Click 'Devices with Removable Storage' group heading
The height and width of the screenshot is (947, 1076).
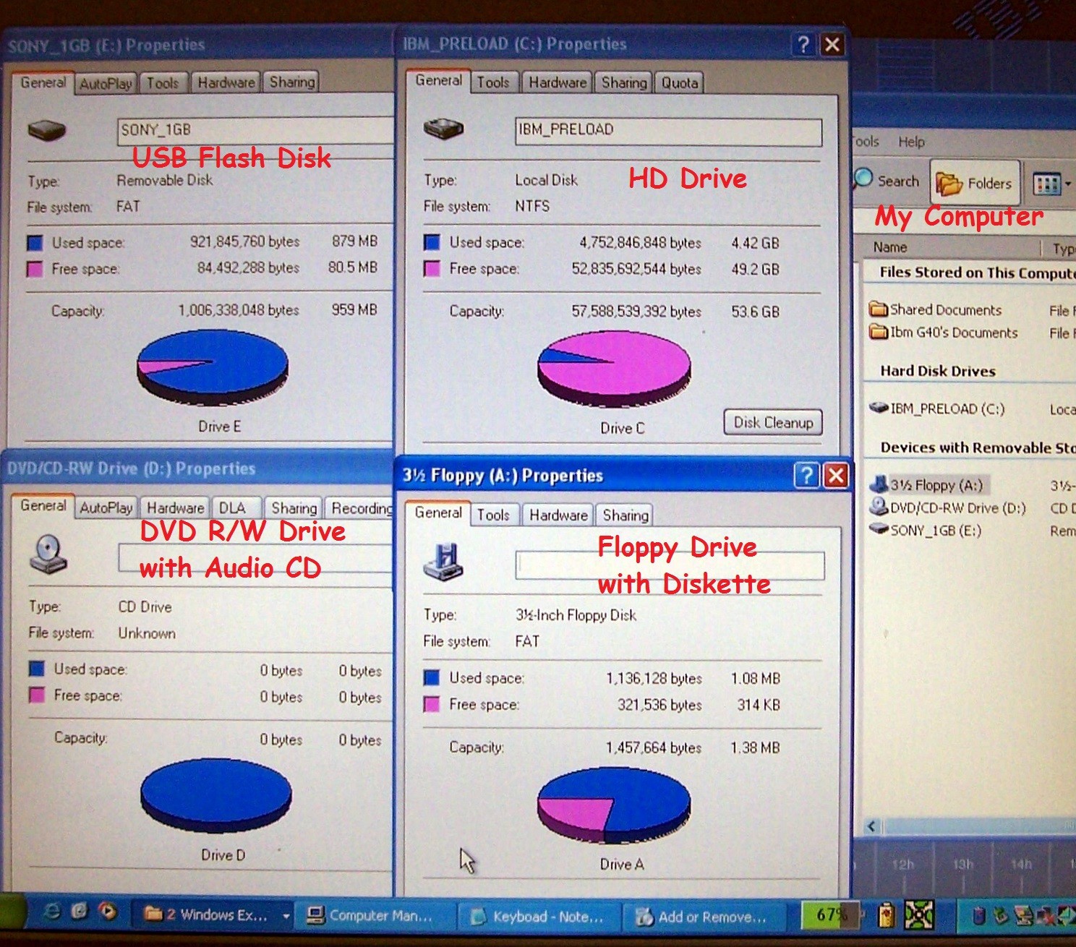point(978,447)
